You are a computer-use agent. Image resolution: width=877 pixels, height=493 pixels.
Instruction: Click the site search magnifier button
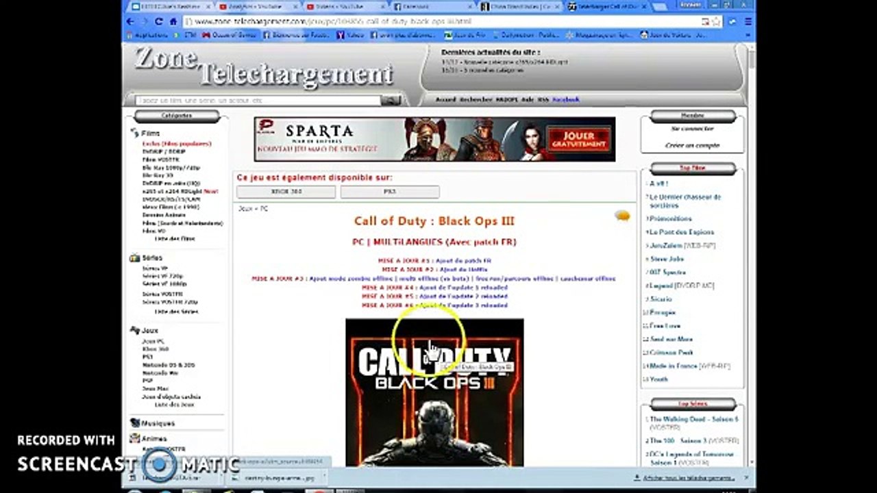[x=390, y=101]
